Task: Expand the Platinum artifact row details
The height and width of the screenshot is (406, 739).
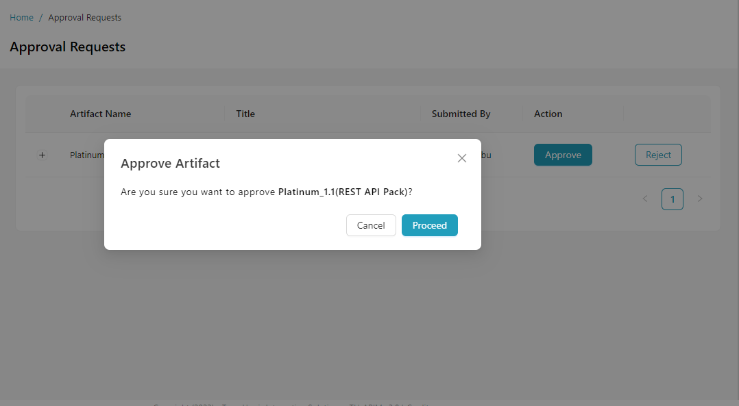Action: pyautogui.click(x=42, y=155)
